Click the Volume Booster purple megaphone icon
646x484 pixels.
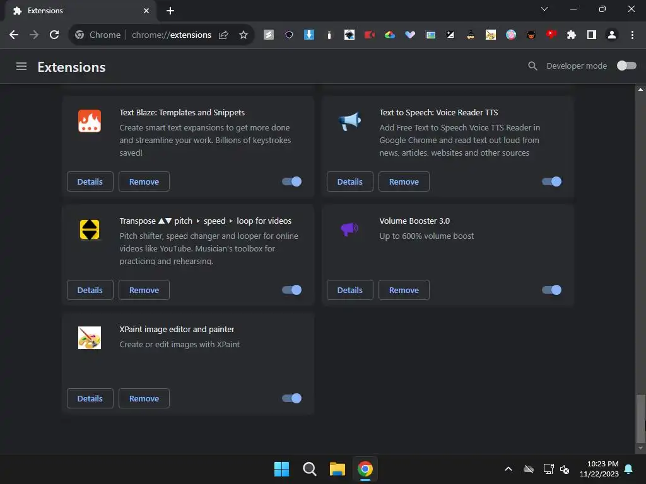[349, 229]
